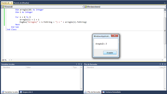This screenshot has width=167, height=94.
Task: Click the Pila de llamadas scroll up arrow
Action: pyautogui.click(x=165, y=67)
